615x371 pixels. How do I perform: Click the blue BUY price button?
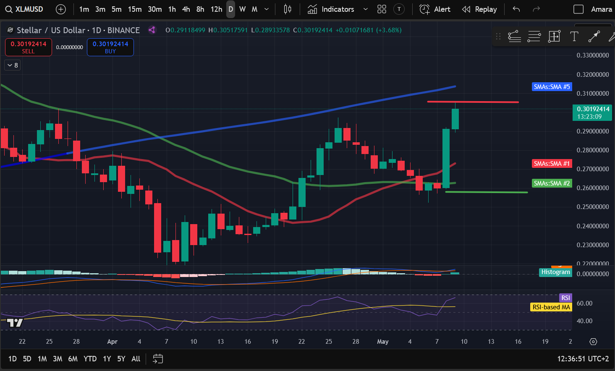click(110, 47)
